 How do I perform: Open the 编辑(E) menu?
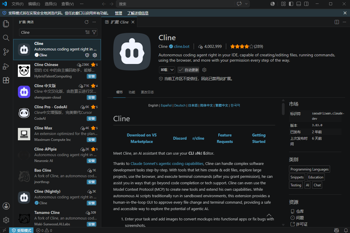point(34,4)
